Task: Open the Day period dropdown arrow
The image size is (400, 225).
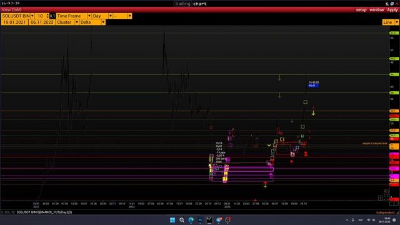Action: [x=111, y=16]
